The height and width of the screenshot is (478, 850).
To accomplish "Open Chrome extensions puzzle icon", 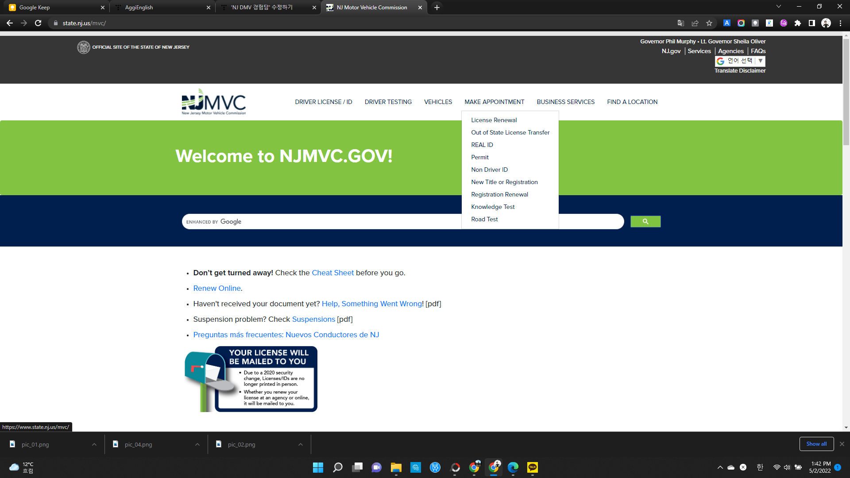I will pos(798,23).
